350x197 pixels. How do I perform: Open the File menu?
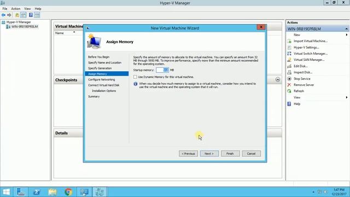point(5,9)
